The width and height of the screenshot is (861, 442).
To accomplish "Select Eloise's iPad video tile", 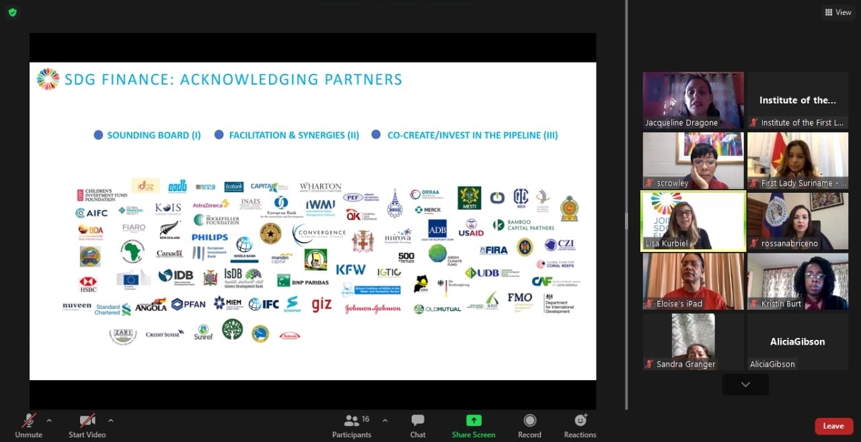I will click(x=694, y=281).
